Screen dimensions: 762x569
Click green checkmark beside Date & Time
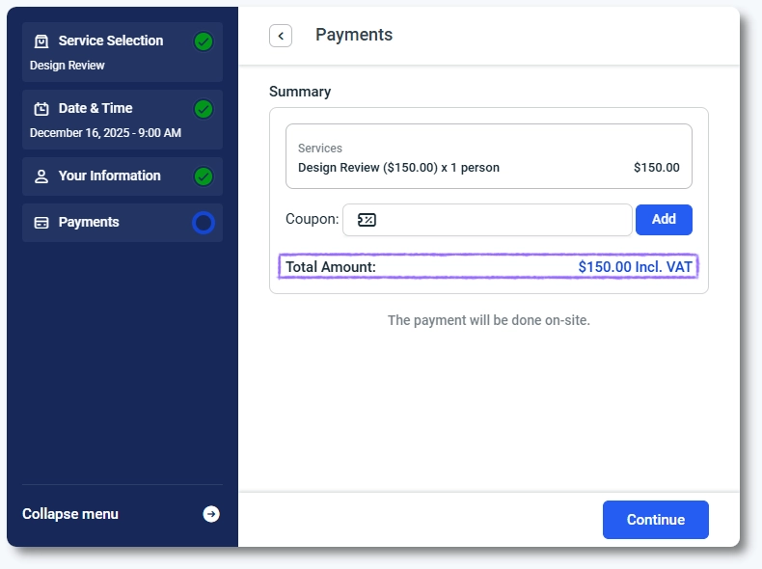(x=203, y=109)
